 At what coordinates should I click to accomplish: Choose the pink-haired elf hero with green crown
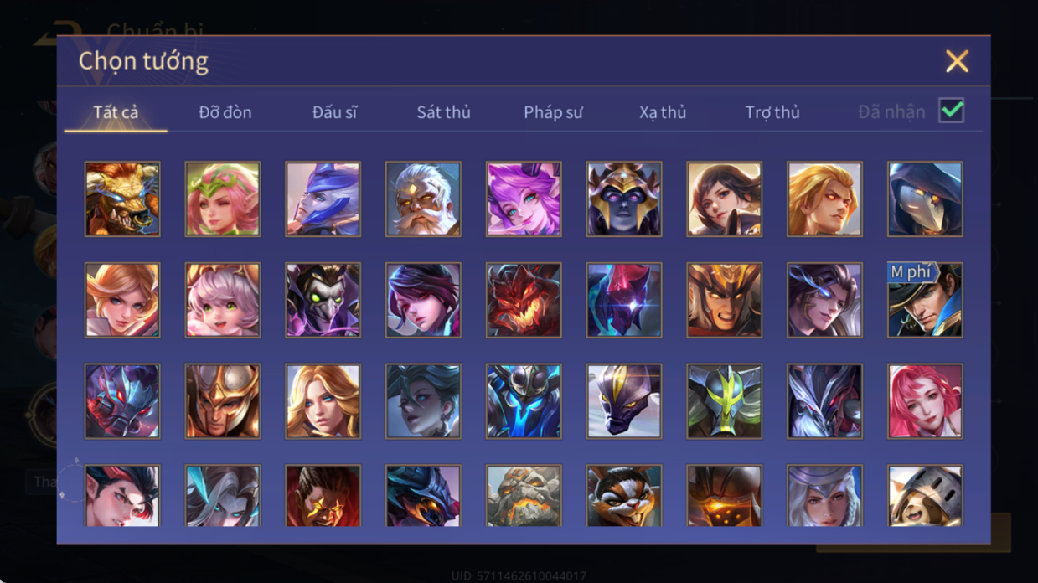click(x=223, y=199)
